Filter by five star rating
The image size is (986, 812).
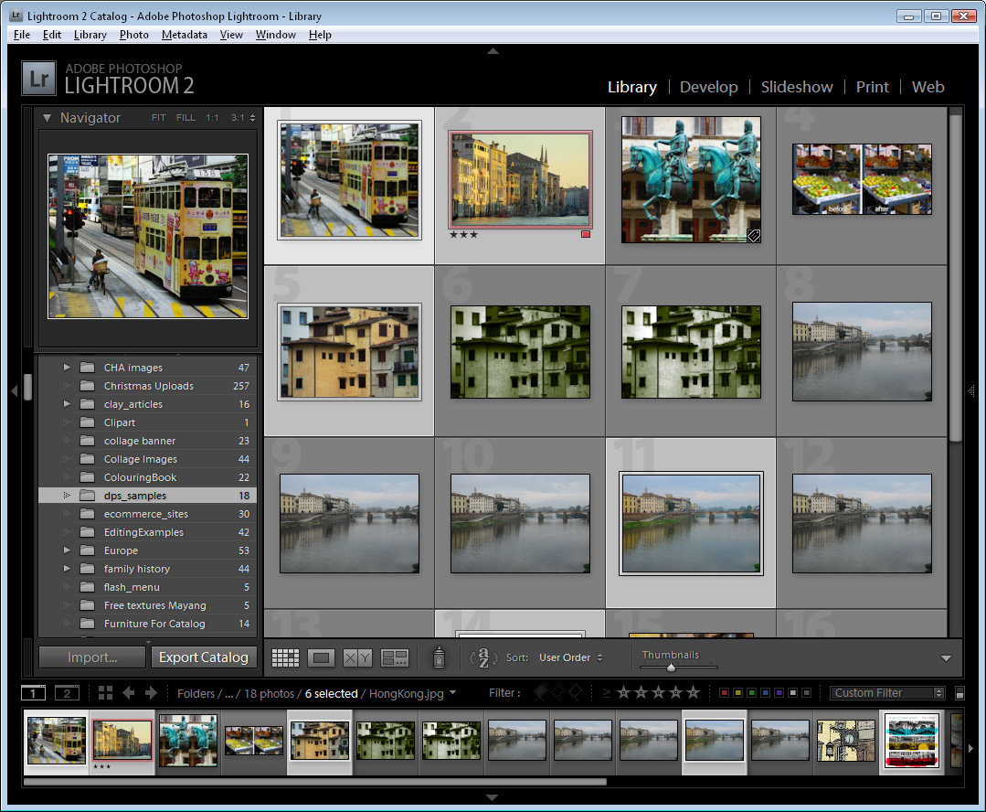(693, 692)
